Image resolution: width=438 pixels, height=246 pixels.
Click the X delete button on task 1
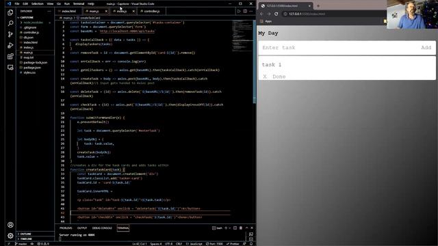point(265,77)
